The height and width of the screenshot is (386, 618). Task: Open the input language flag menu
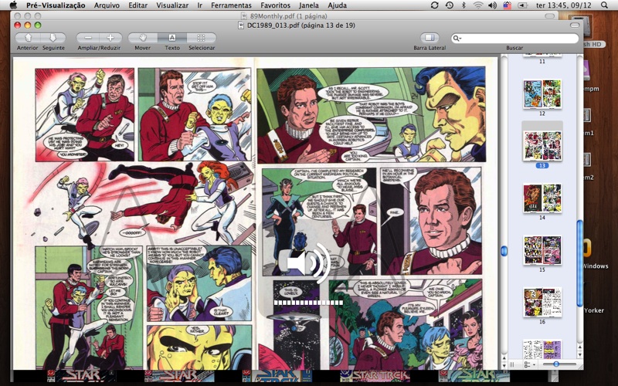coord(508,5)
